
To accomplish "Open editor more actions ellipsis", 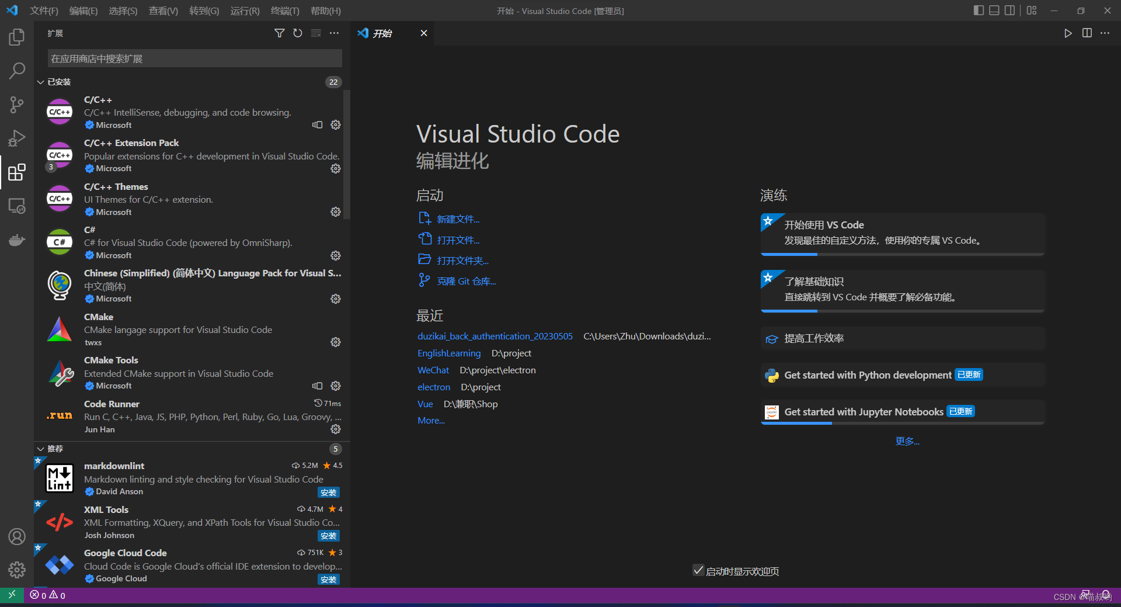I will (1105, 33).
